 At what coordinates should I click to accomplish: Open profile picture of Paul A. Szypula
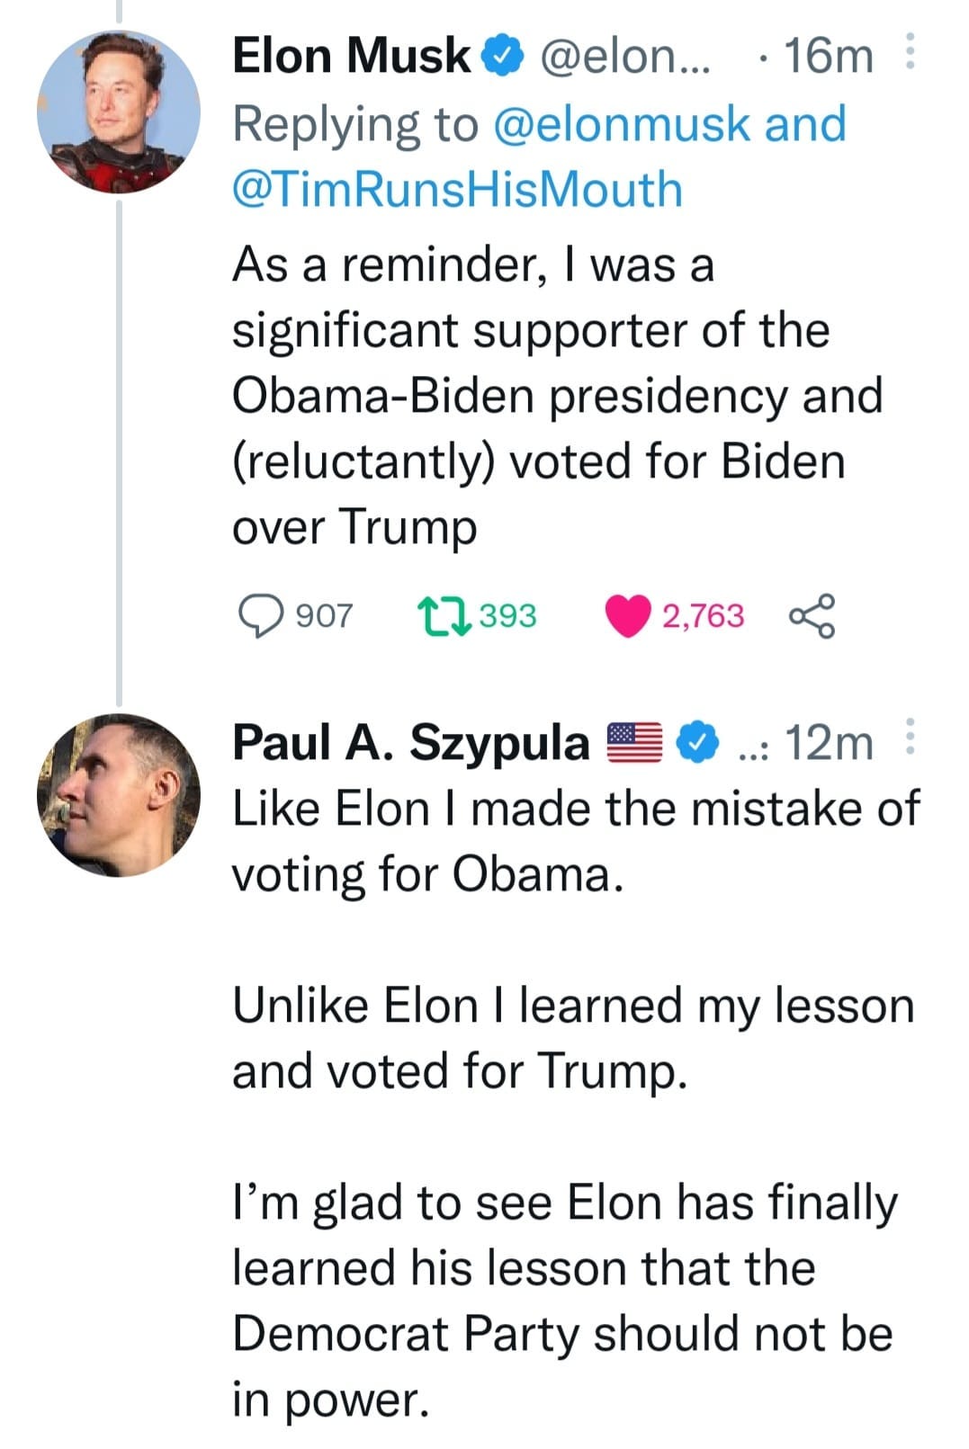click(118, 795)
